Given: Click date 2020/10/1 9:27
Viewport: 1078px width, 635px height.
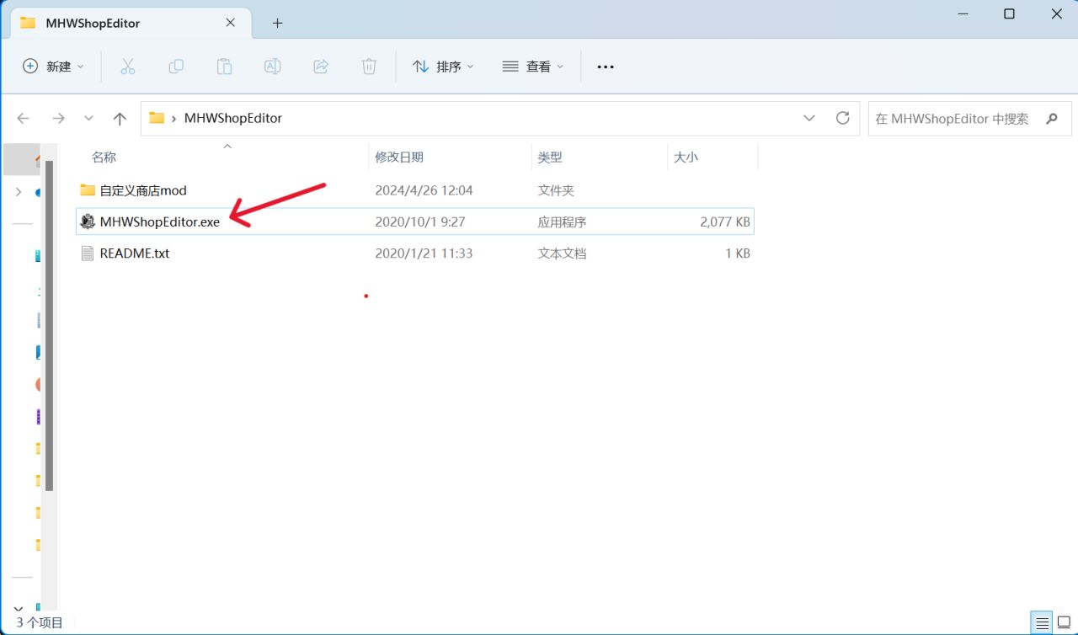Looking at the screenshot, I should point(420,221).
